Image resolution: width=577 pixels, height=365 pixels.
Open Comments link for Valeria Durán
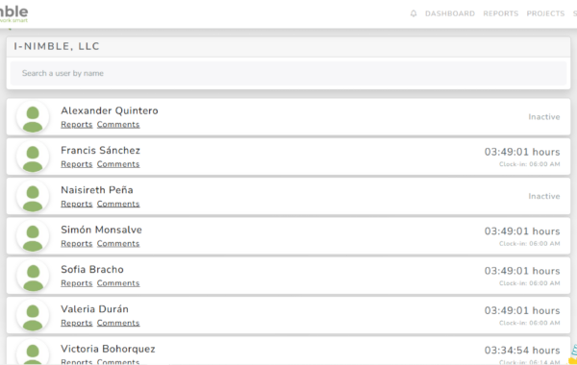(x=118, y=323)
